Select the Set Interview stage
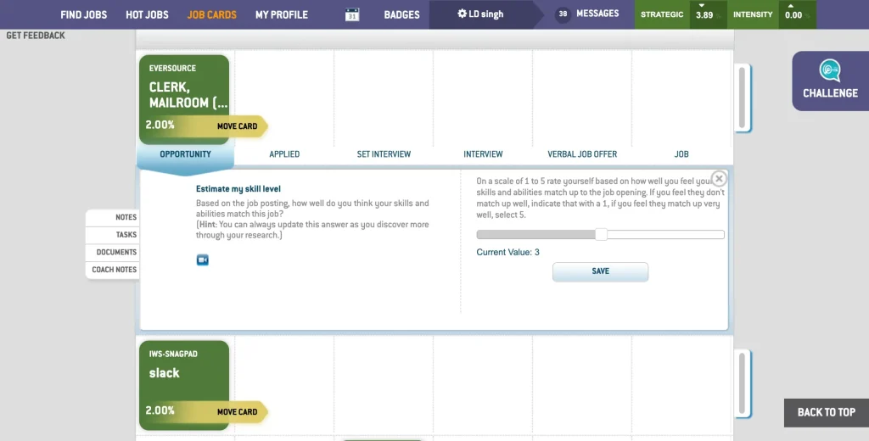This screenshot has height=441, width=869. tap(384, 154)
